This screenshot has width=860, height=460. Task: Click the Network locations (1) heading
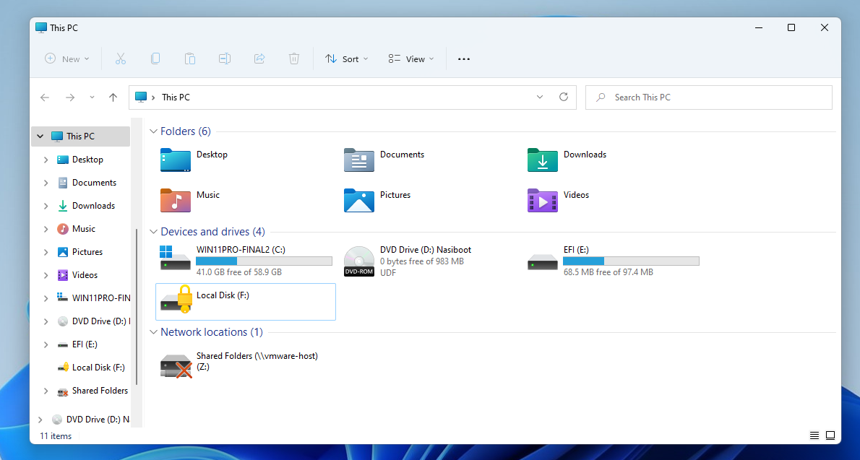pos(212,331)
